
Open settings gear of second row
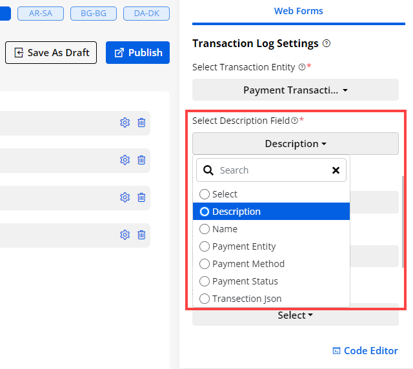[125, 160]
